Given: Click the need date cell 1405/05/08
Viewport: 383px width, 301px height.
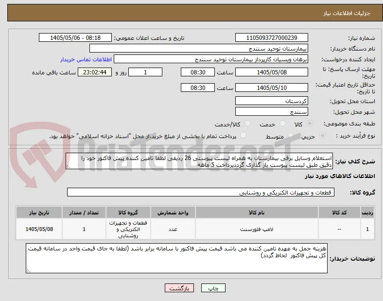Looking at the screenshot, I should (39, 229).
